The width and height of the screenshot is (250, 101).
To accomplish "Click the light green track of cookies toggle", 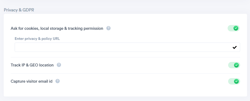I will coord(230,28).
